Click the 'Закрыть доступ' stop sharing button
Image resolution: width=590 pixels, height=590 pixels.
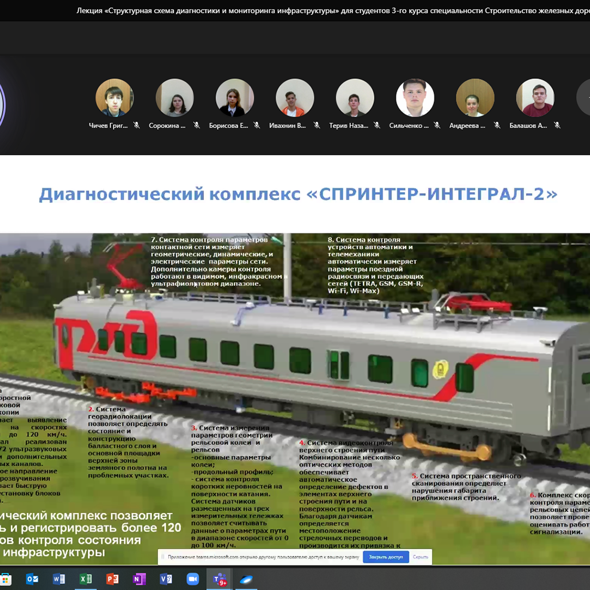[385, 557]
